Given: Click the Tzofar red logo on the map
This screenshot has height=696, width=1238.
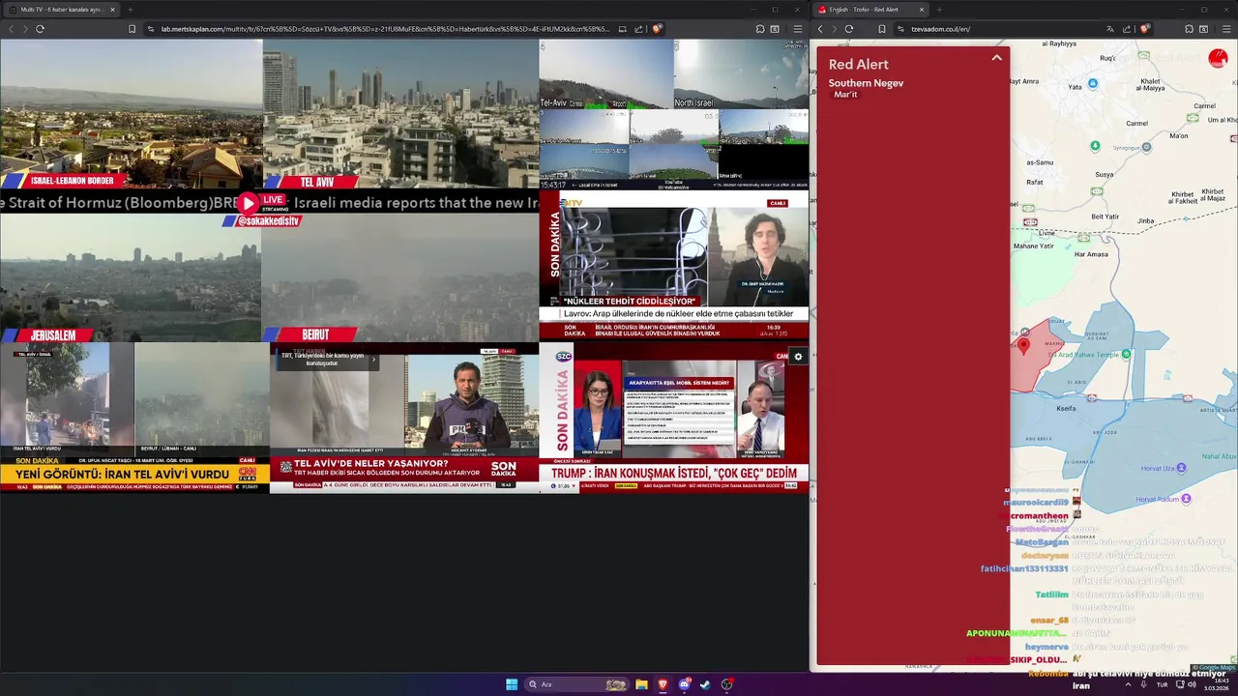Looking at the screenshot, I should coord(1218,59).
